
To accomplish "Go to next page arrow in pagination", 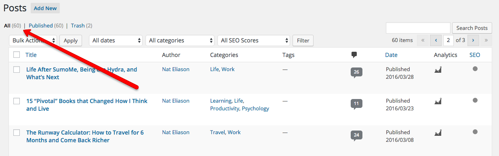I will [x=473, y=40].
